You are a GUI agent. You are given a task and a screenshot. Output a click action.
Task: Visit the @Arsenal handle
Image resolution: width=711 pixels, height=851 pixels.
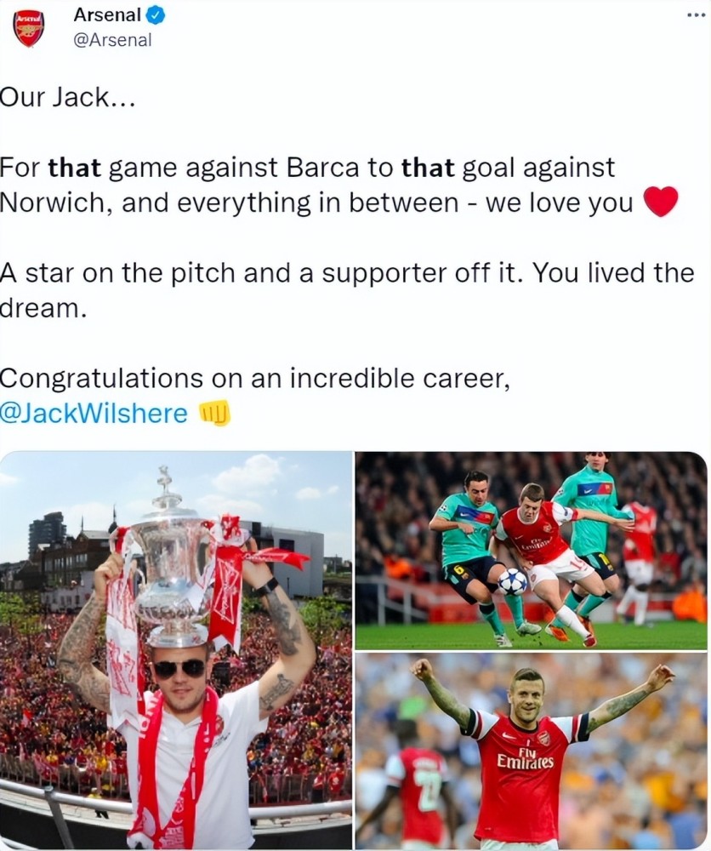(112, 40)
